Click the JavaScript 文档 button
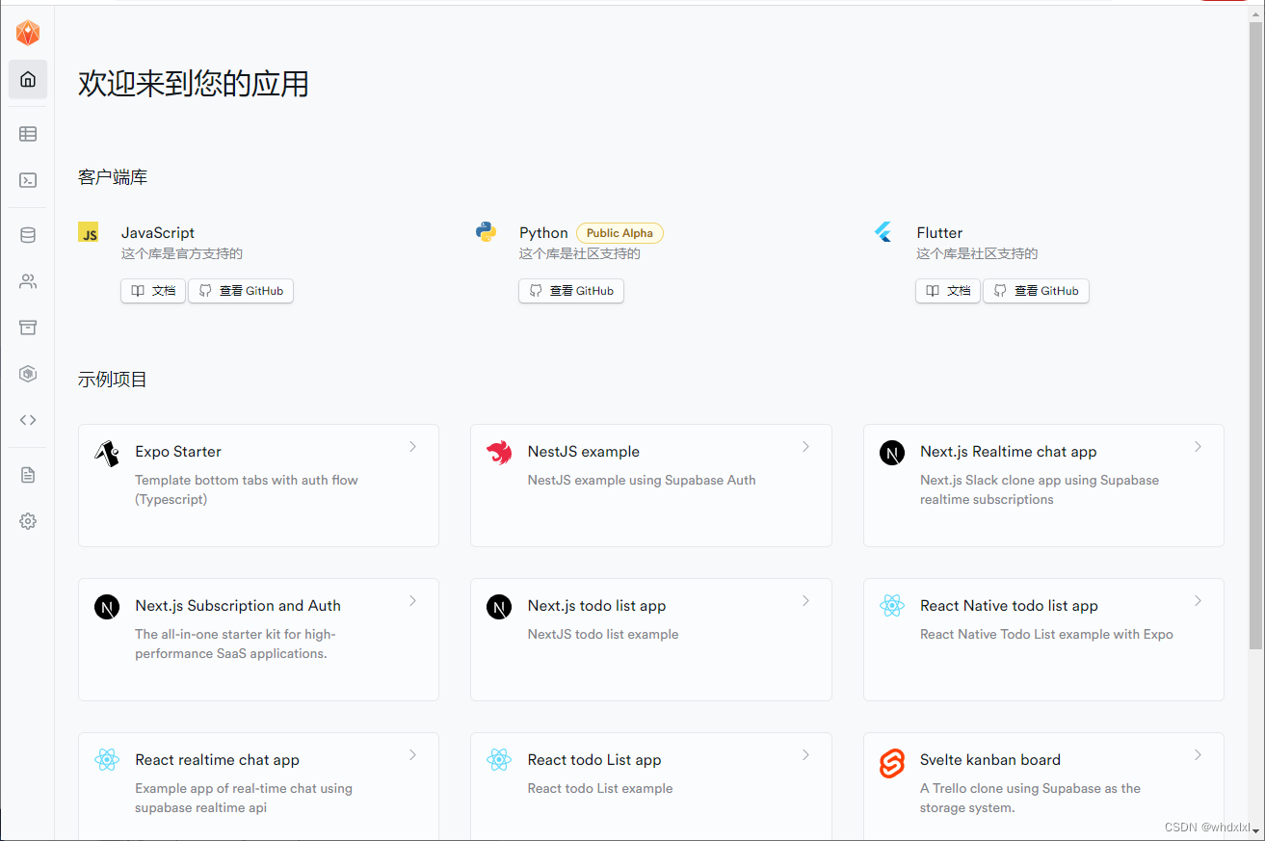The image size is (1265, 841). (x=152, y=290)
